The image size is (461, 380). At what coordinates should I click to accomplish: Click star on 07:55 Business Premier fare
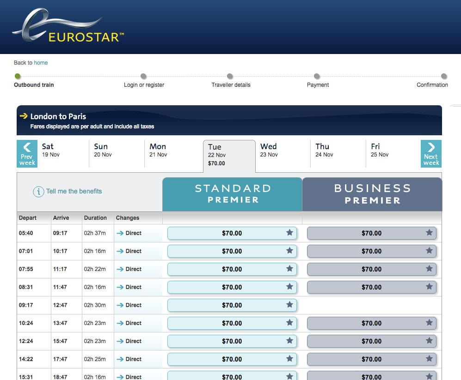point(429,268)
